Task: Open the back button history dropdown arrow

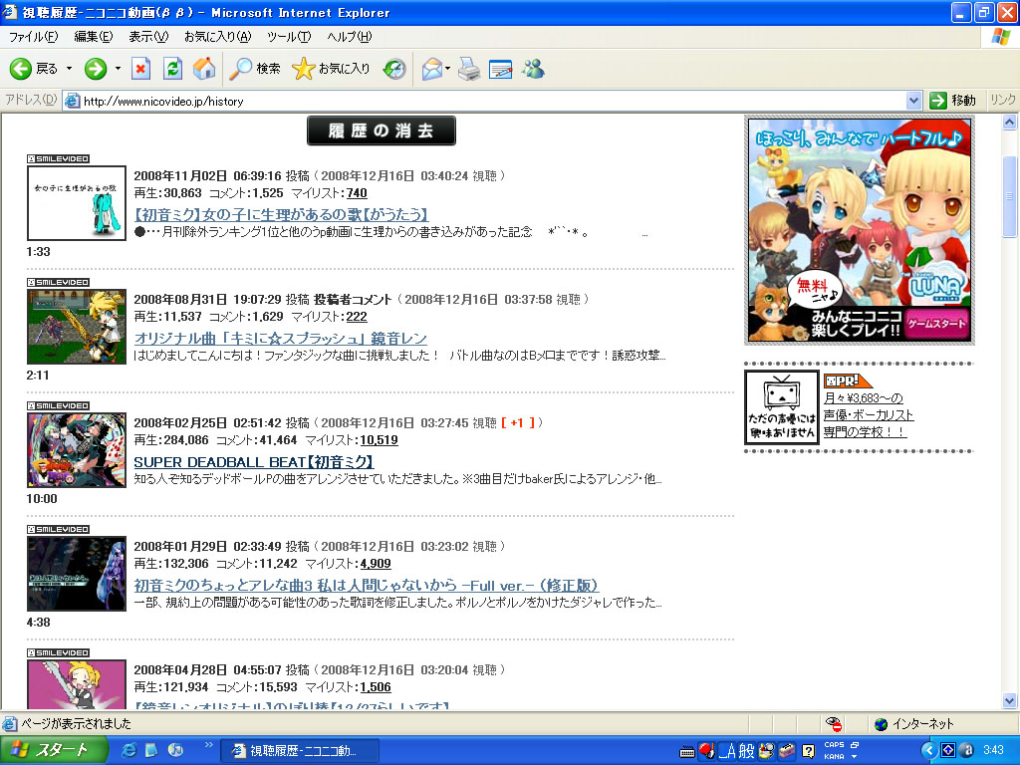Action: point(69,69)
